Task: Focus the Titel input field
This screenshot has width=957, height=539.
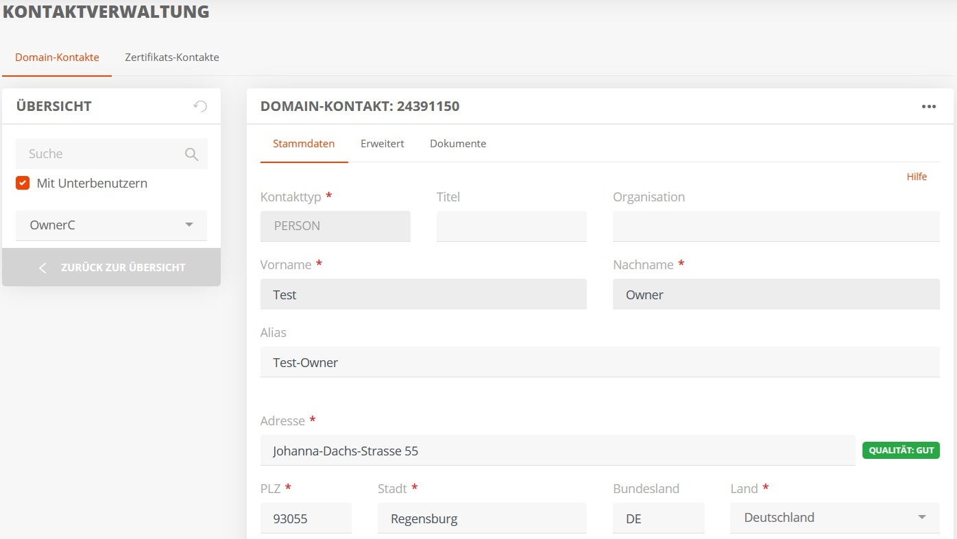Action: click(511, 226)
